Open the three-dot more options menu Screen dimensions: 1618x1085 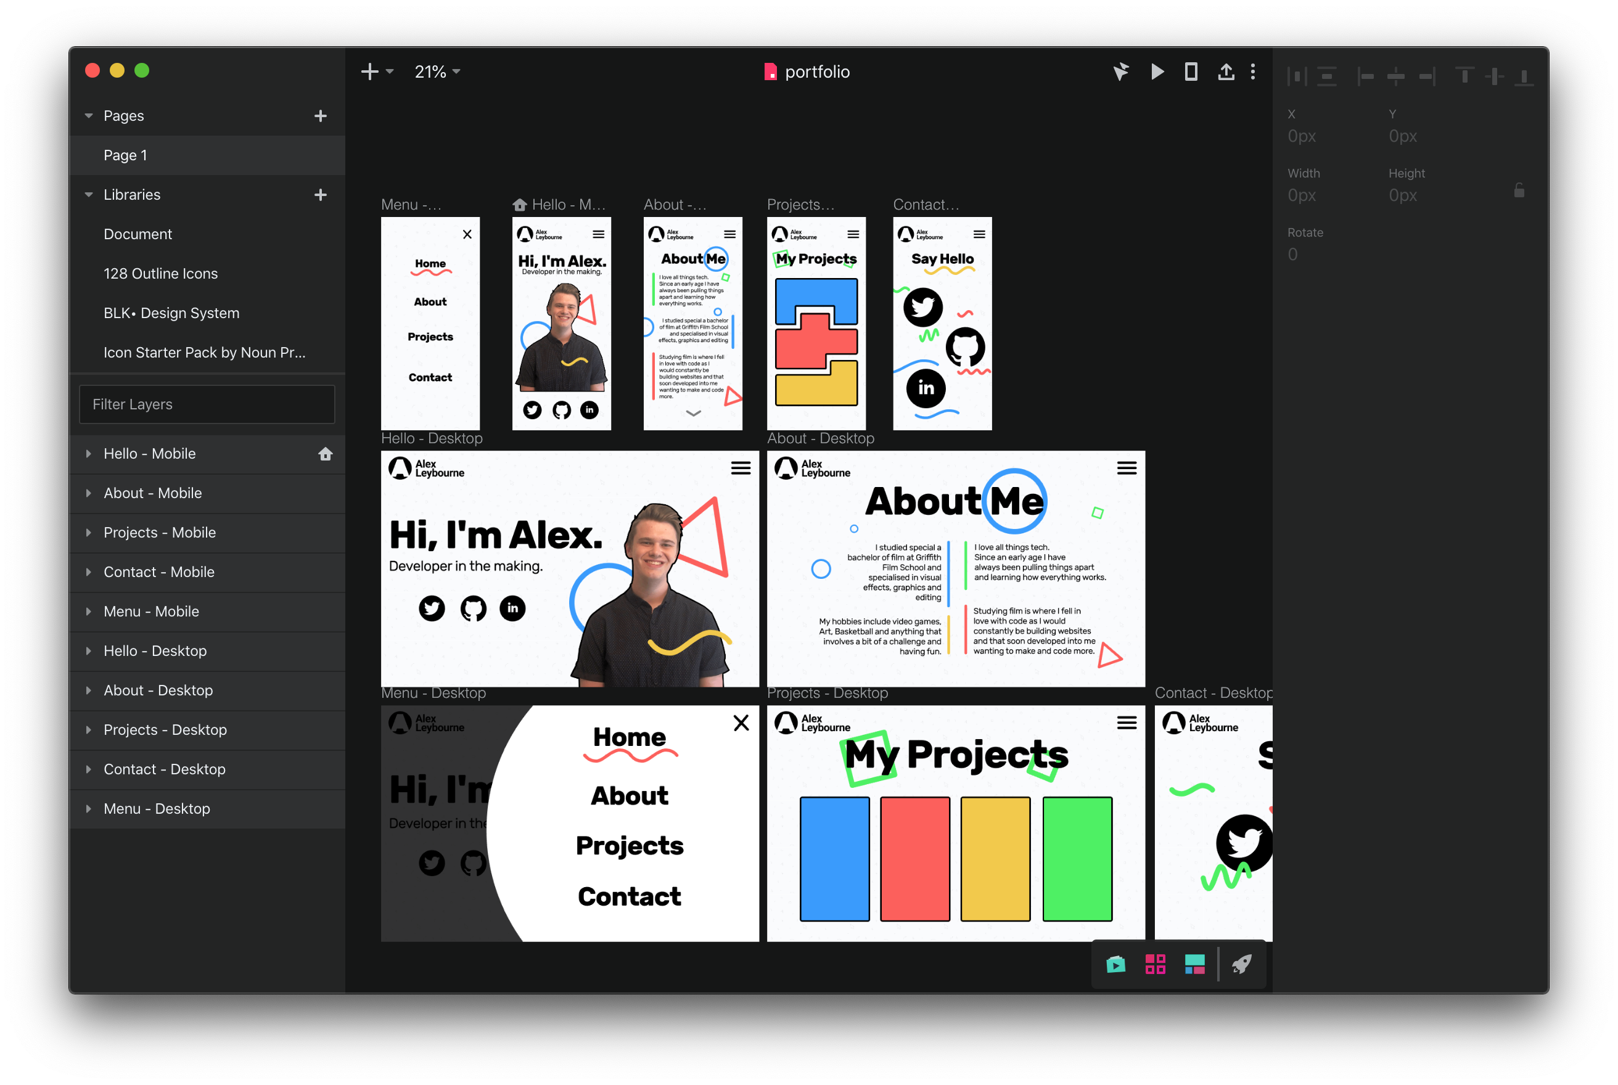pos(1252,72)
